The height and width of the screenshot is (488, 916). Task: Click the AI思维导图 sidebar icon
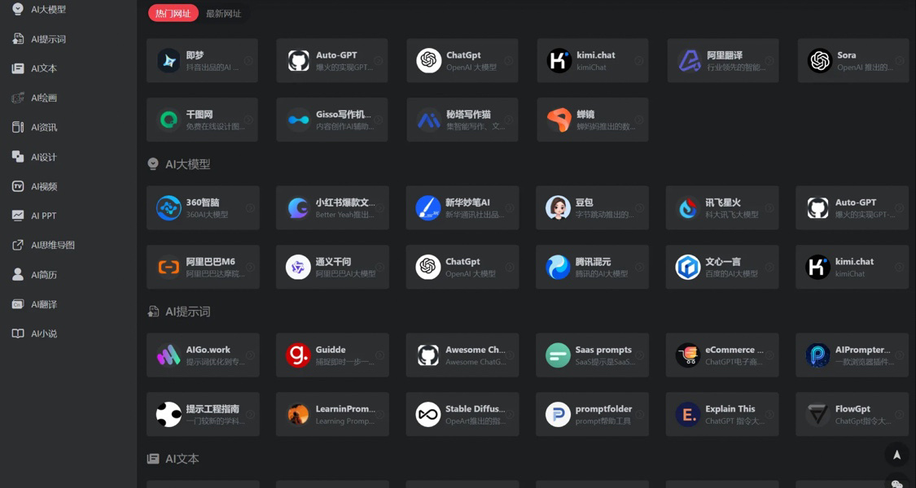point(18,245)
